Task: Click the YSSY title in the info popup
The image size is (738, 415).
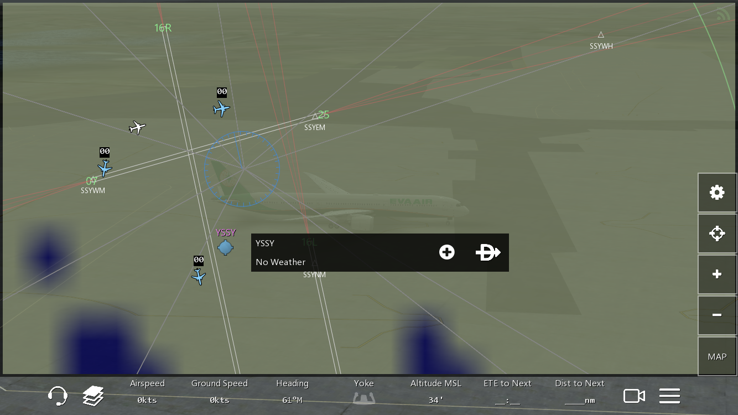Action: click(265, 243)
